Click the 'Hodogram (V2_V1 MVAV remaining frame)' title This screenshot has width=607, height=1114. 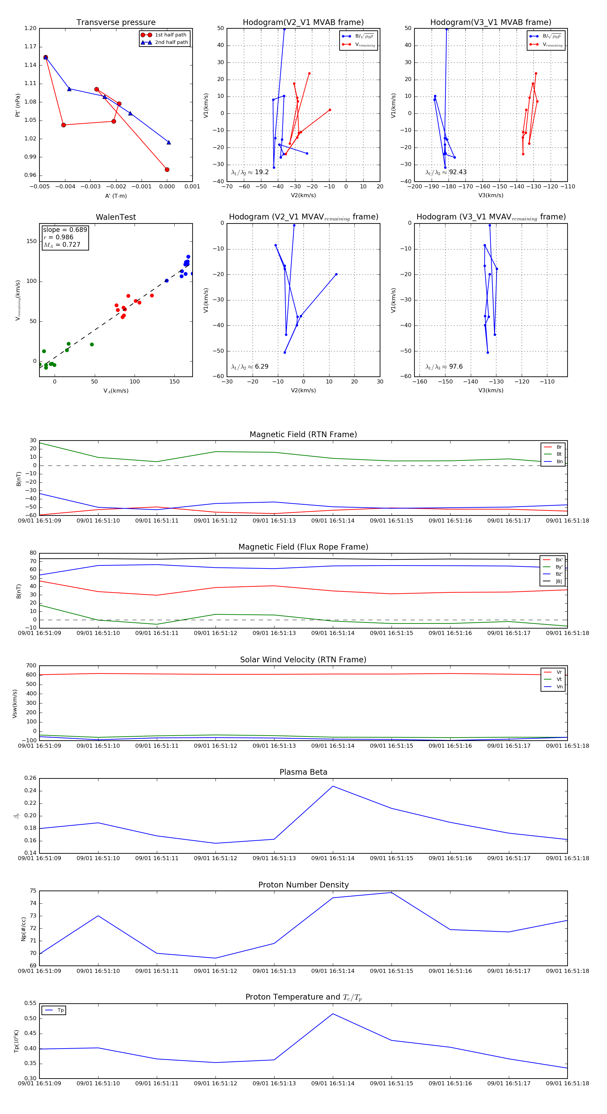point(303,217)
